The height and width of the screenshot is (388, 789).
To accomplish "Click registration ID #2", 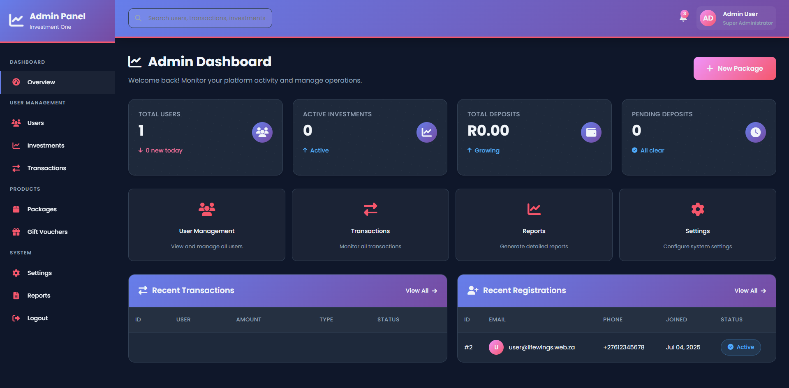I will [x=468, y=347].
